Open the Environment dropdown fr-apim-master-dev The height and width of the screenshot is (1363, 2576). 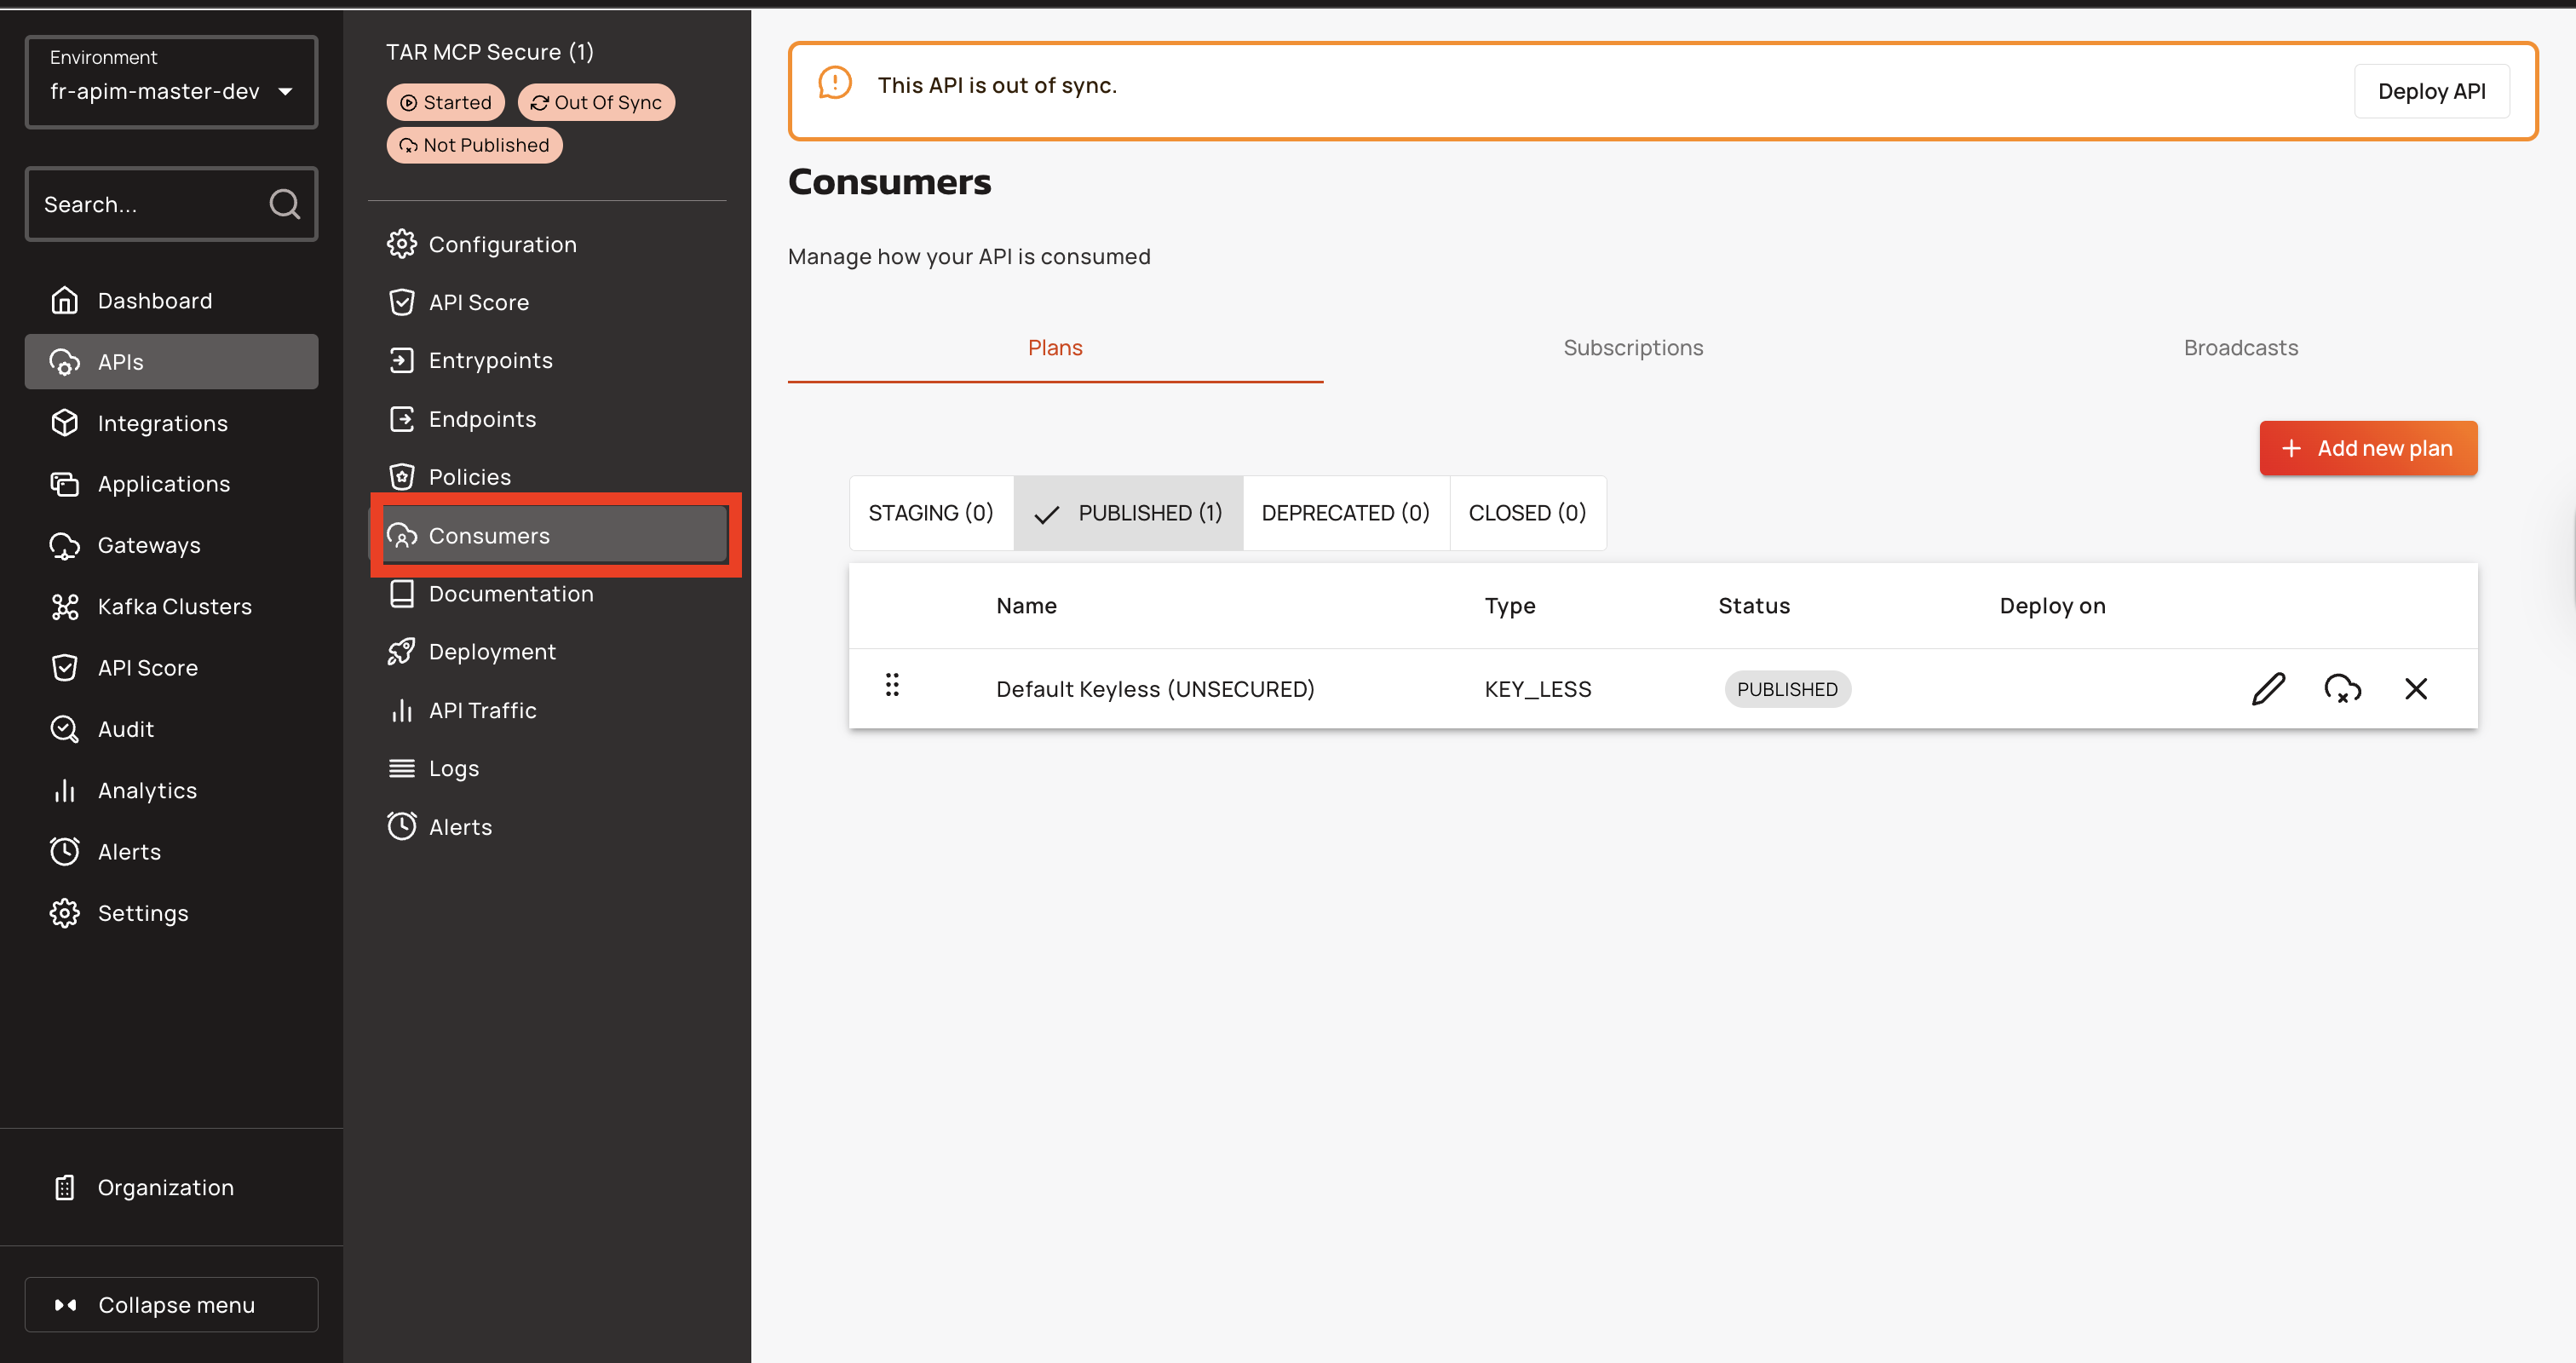tap(171, 83)
